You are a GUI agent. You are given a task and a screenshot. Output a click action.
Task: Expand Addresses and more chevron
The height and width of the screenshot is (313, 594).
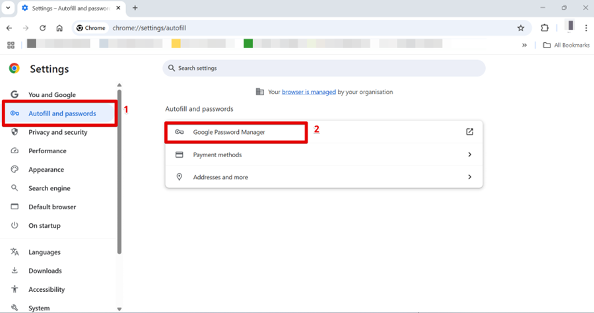point(469,177)
